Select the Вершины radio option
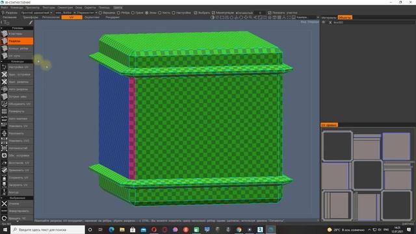 coord(100,13)
